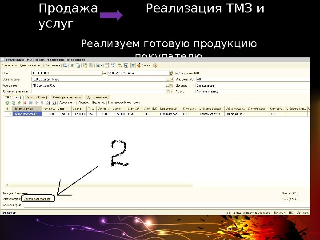Click the copy row icon in table toolbar
Image resolution: width=320 pixels, height=240 pixels.
(x=13, y=103)
